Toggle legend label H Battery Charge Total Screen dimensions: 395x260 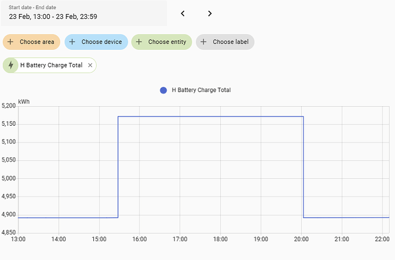click(x=201, y=90)
